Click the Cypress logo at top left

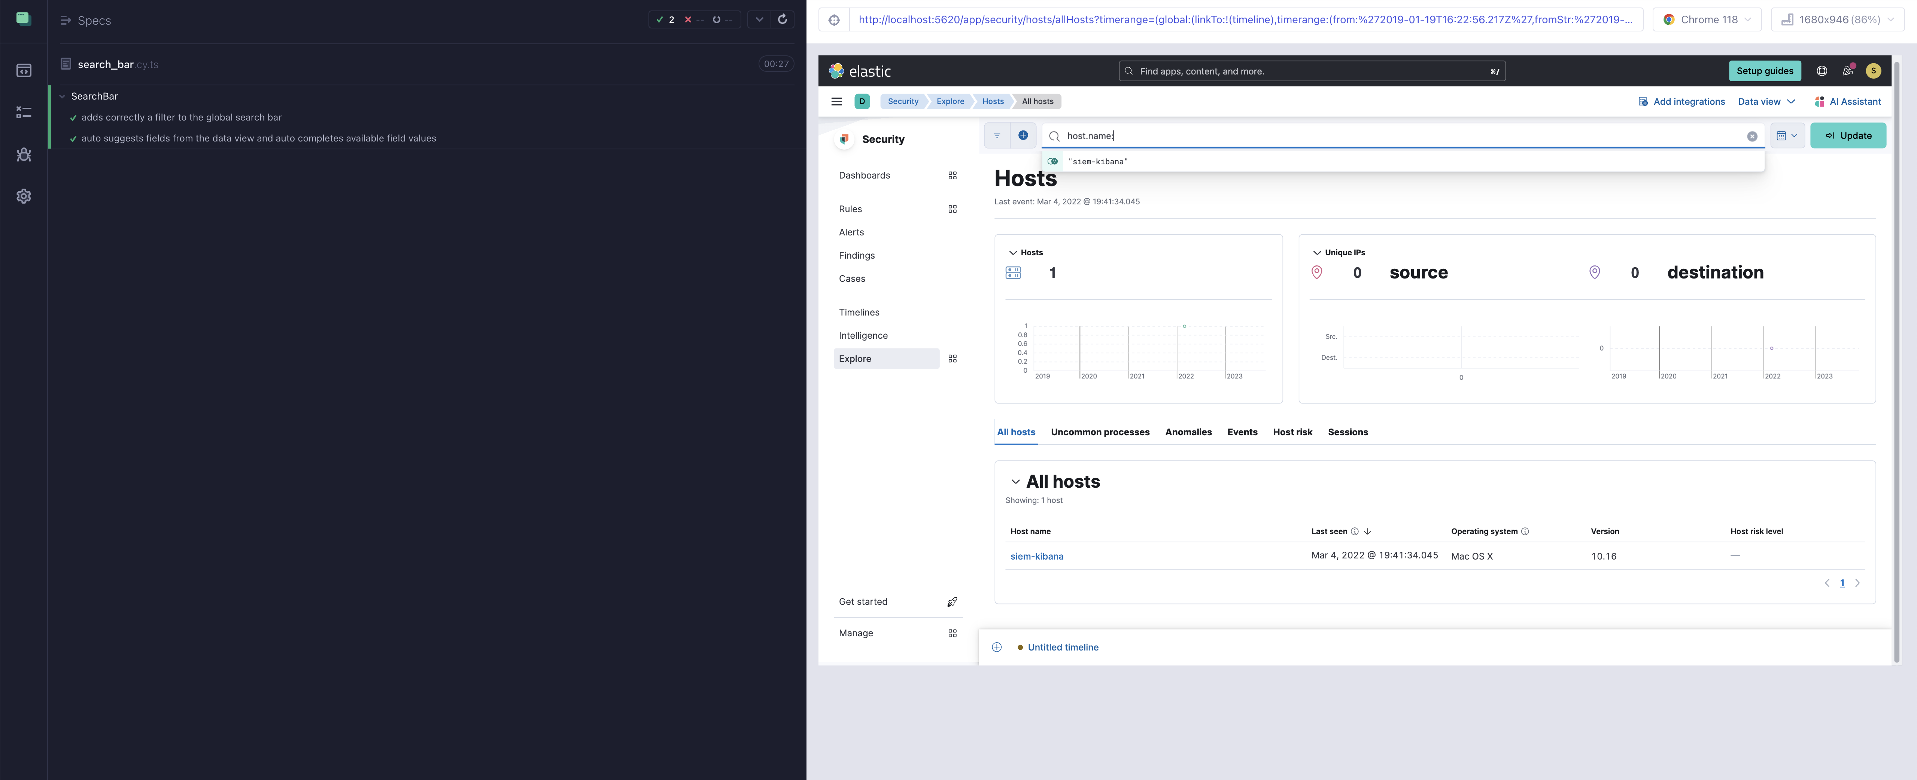pos(24,19)
